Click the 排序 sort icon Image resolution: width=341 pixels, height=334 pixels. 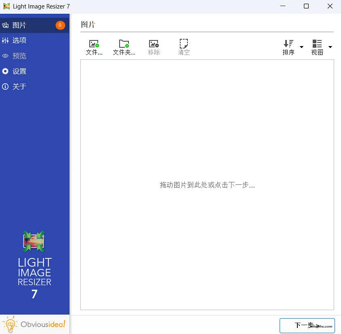(288, 47)
